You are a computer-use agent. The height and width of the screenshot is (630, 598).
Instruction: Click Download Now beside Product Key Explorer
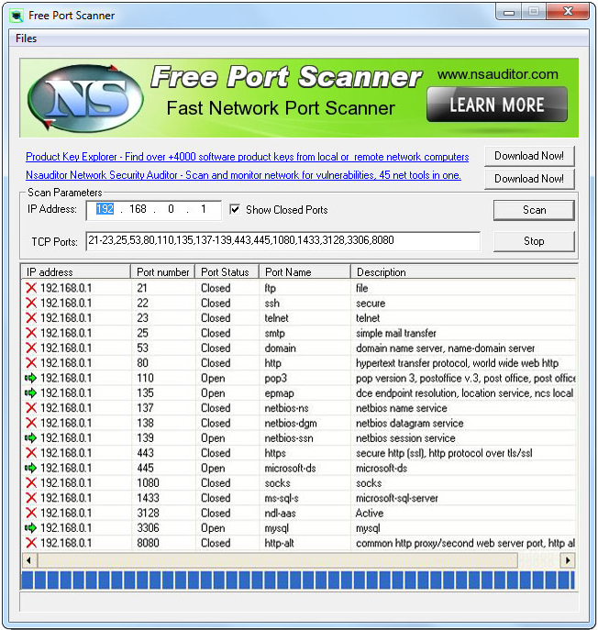(x=529, y=156)
